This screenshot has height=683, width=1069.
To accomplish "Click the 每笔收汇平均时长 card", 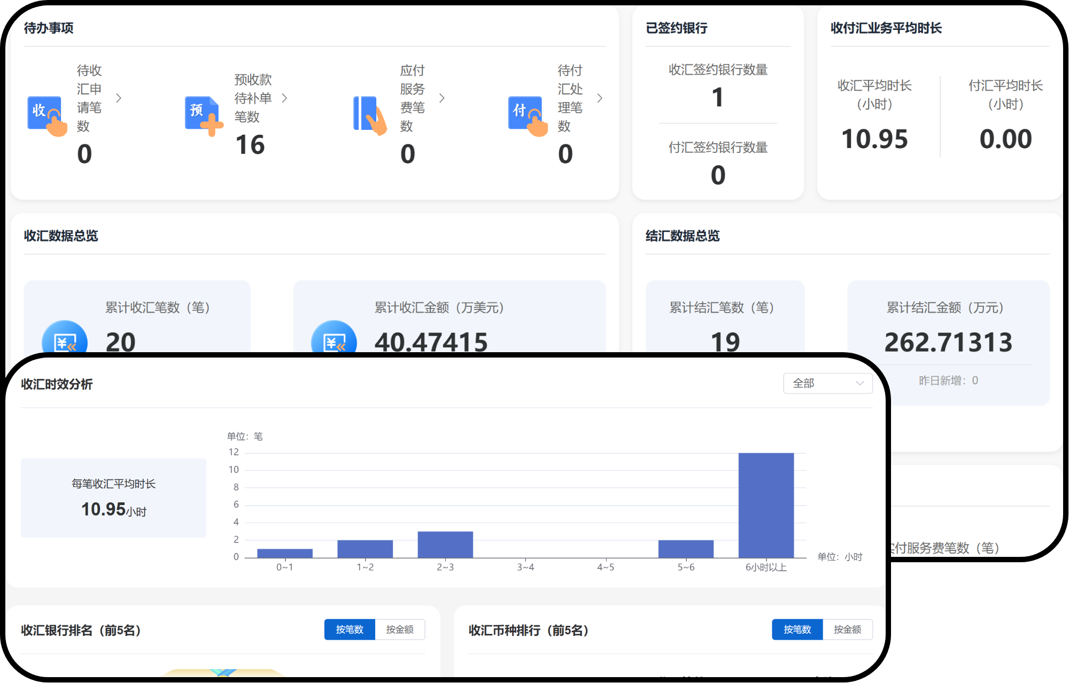I will pos(113,498).
